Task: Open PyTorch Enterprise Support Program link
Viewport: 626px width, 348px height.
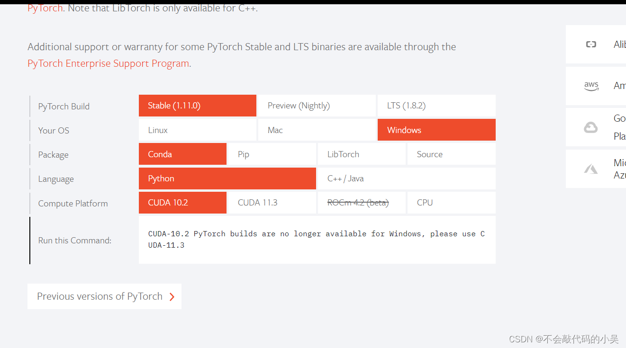Action: pos(109,63)
